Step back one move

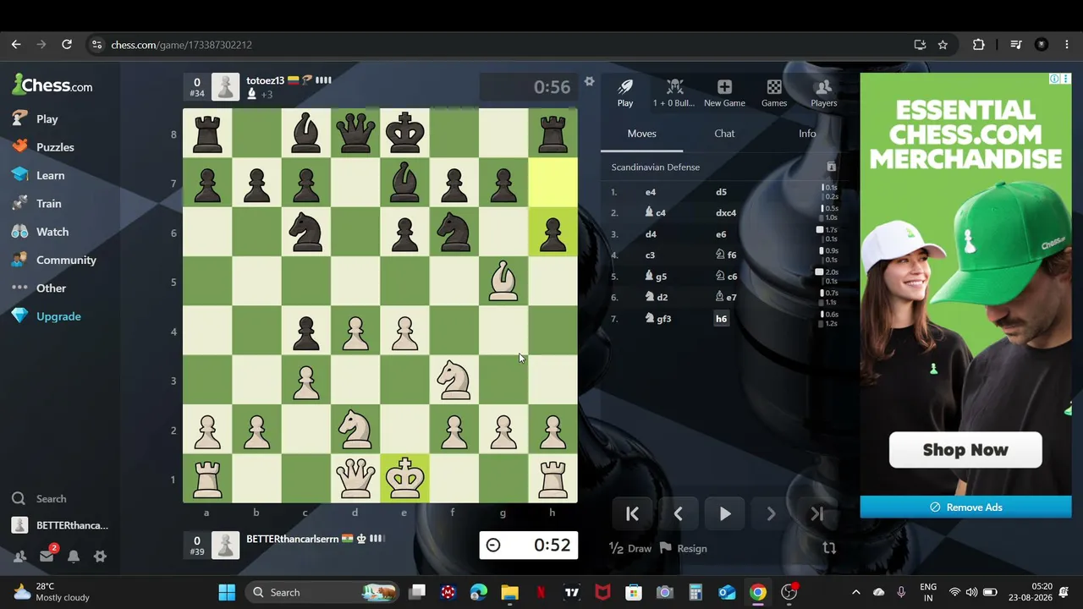[678, 513]
